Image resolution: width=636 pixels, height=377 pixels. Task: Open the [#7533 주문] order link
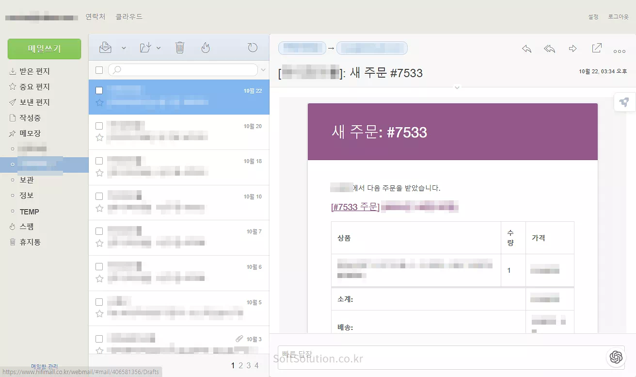[355, 207]
